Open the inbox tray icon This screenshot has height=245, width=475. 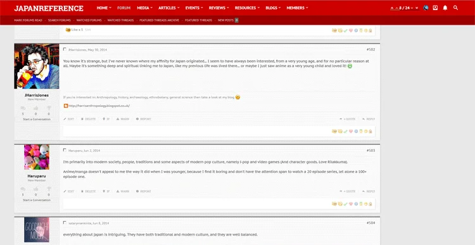[x=435, y=8]
